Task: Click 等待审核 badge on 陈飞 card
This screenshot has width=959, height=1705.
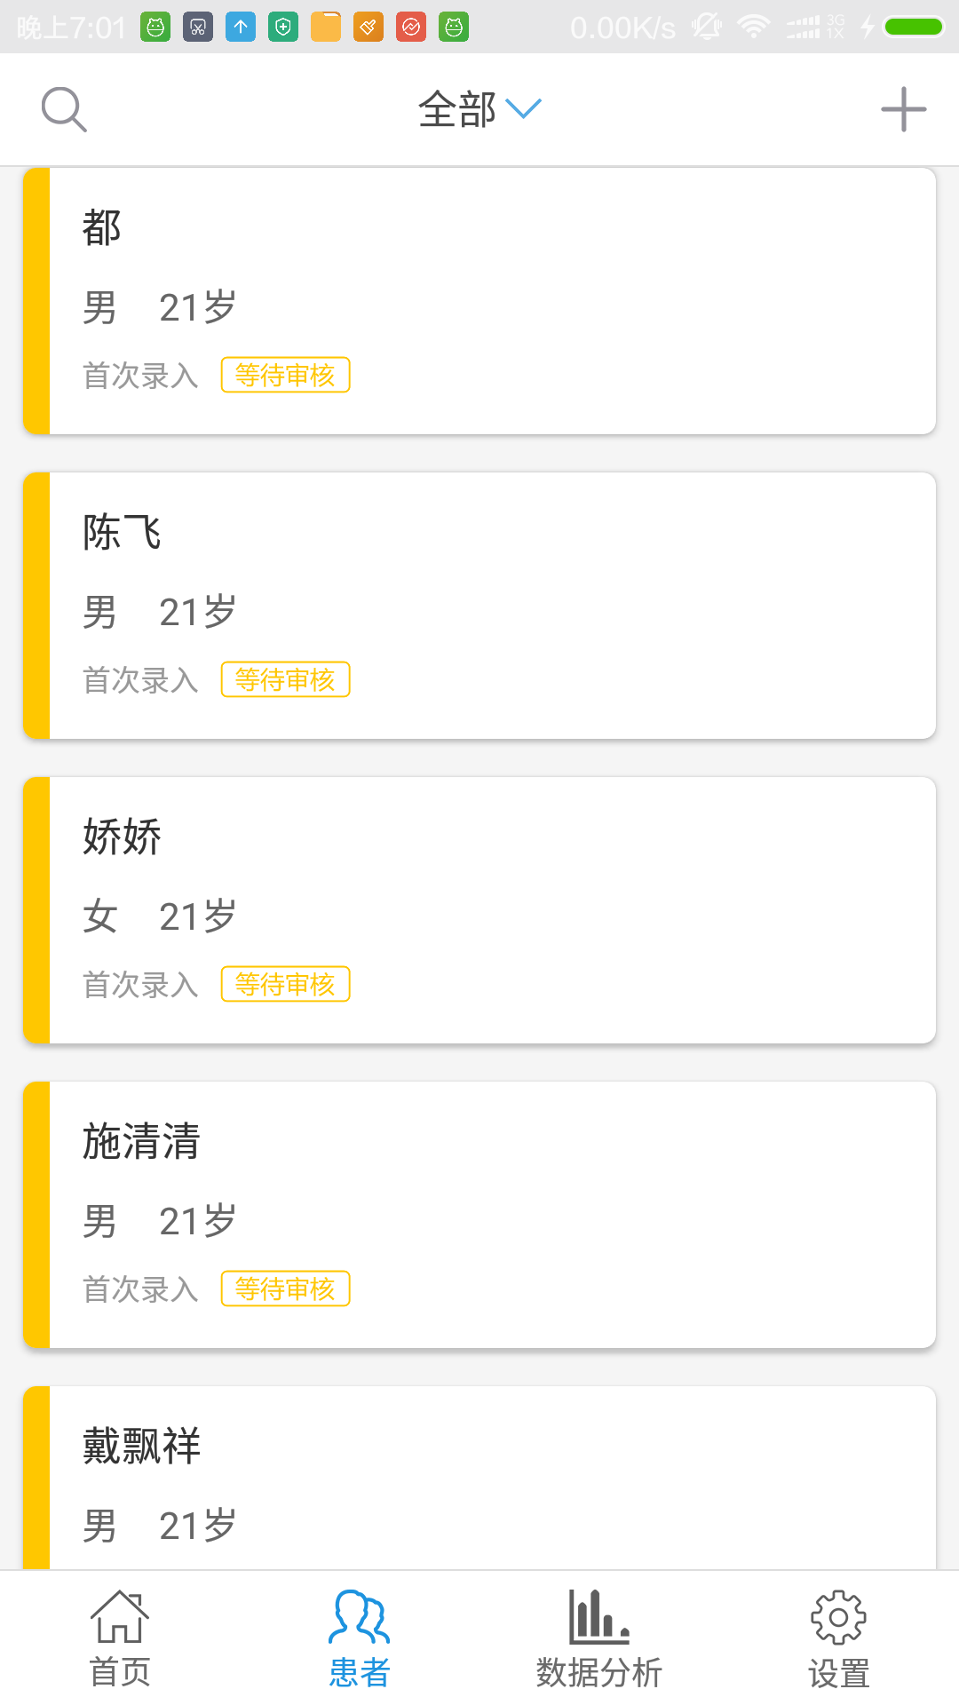Action: coord(286,680)
